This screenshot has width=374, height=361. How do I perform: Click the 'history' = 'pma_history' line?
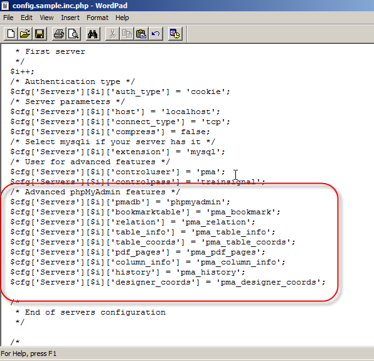(128, 272)
